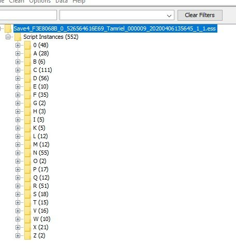Select the Script Instances (552) label

coord(51,37)
